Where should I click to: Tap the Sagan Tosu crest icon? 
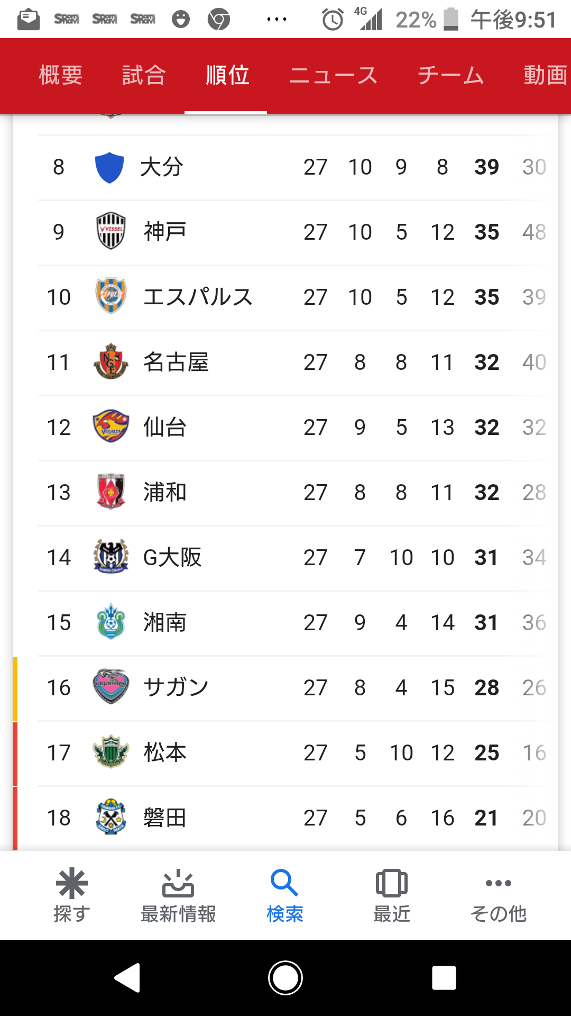coord(111,687)
